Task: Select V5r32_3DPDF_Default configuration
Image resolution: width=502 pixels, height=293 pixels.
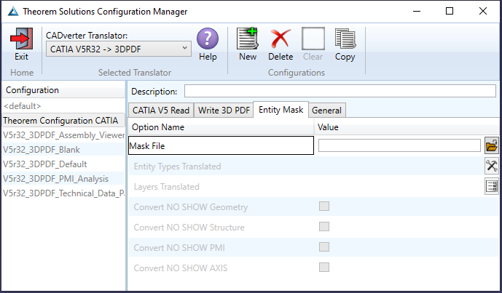Action: 63,164
